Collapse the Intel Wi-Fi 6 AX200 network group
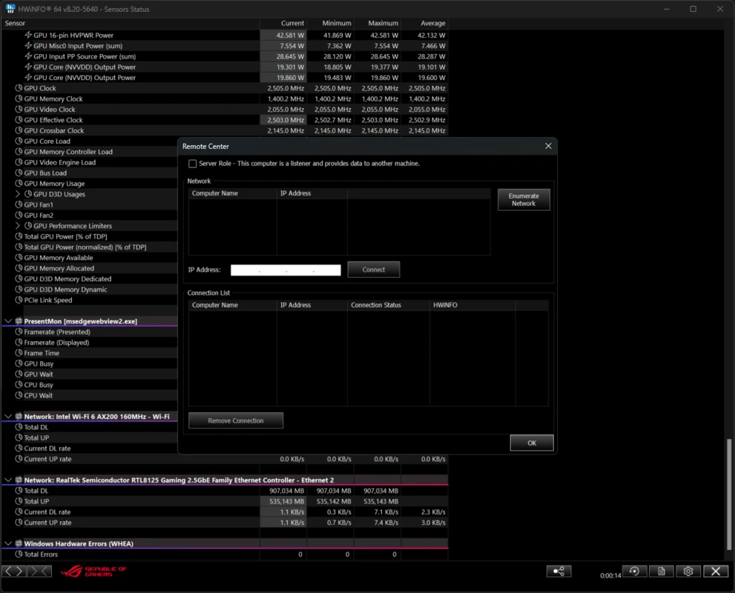 [8, 416]
